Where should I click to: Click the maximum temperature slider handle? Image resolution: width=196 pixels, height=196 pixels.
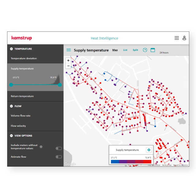pyautogui.click(x=60, y=85)
